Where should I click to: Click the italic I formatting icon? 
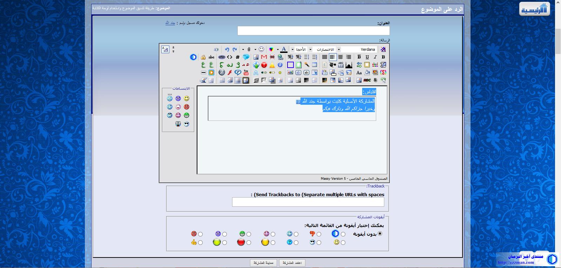(375, 57)
